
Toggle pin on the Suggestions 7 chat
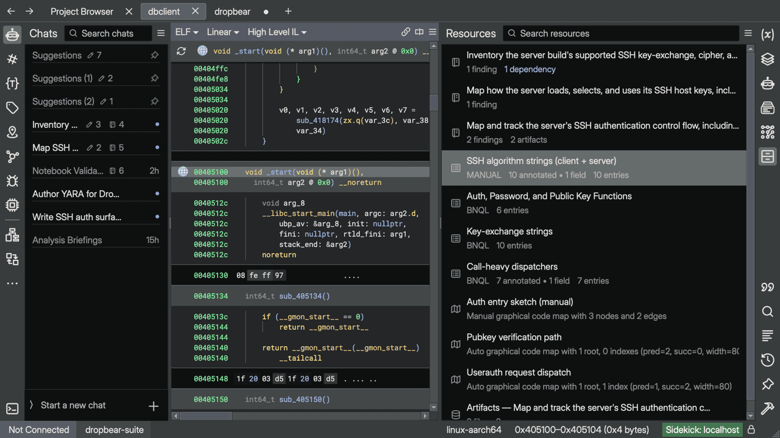coord(155,55)
